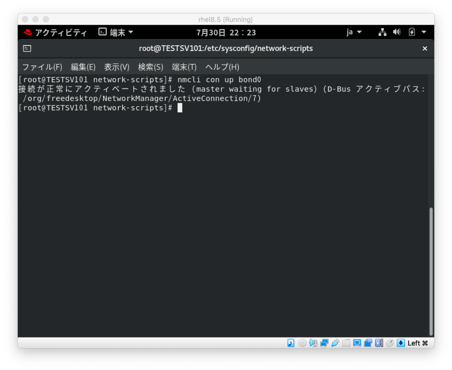Screen dimensions: 452x370
Task: Click the VirtualBox network adapters status icon
Action: click(324, 343)
